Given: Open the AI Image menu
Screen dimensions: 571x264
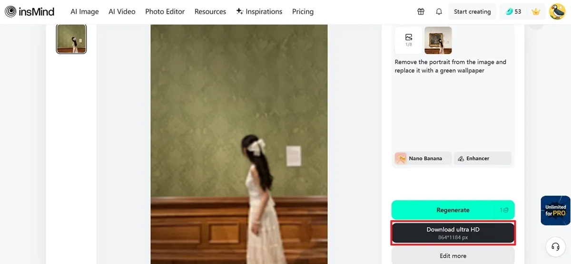Looking at the screenshot, I should [85, 11].
